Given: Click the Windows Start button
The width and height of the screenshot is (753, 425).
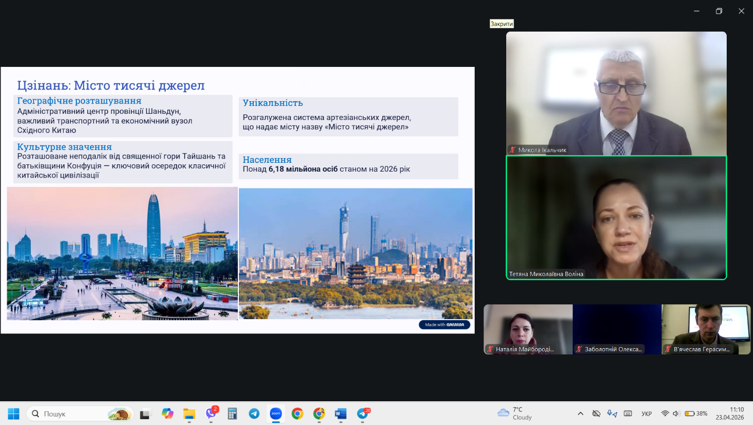Looking at the screenshot, I should pyautogui.click(x=14, y=414).
